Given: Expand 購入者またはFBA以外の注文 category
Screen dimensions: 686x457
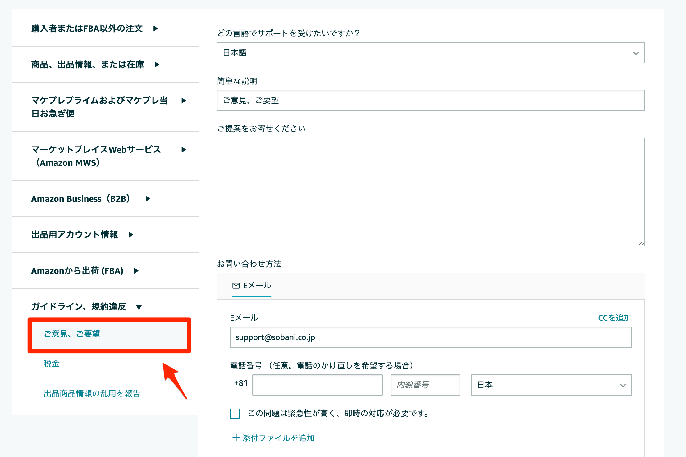Looking at the screenshot, I should pyautogui.click(x=95, y=29).
